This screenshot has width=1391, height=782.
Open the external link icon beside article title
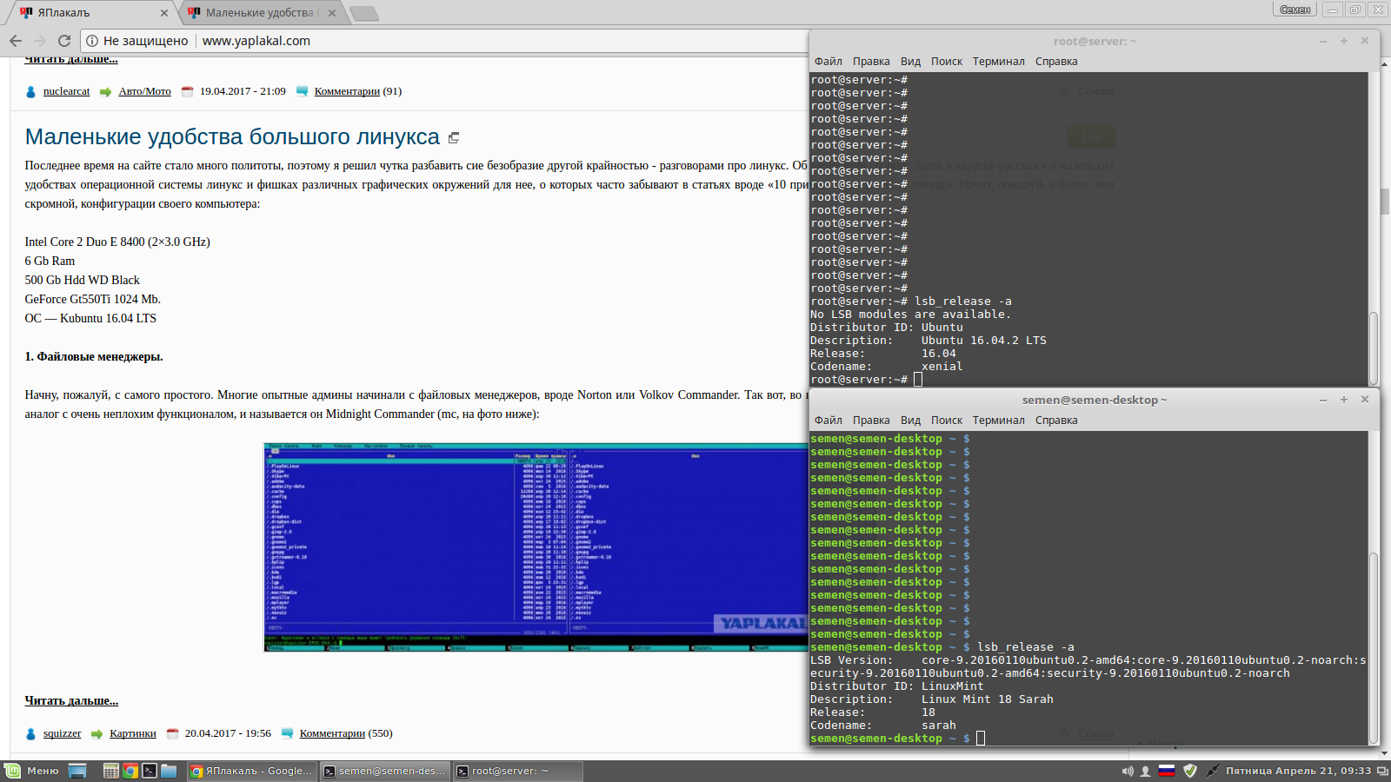(x=453, y=138)
